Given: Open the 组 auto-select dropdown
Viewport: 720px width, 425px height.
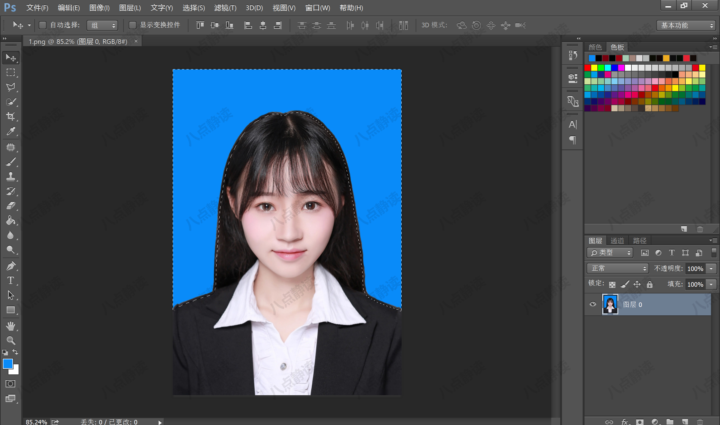Looking at the screenshot, I should pos(102,26).
